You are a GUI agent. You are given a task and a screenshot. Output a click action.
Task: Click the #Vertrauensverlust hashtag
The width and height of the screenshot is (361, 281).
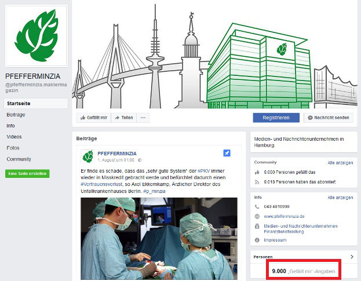click(101, 184)
